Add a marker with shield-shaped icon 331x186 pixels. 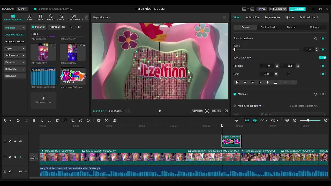coord(65,120)
